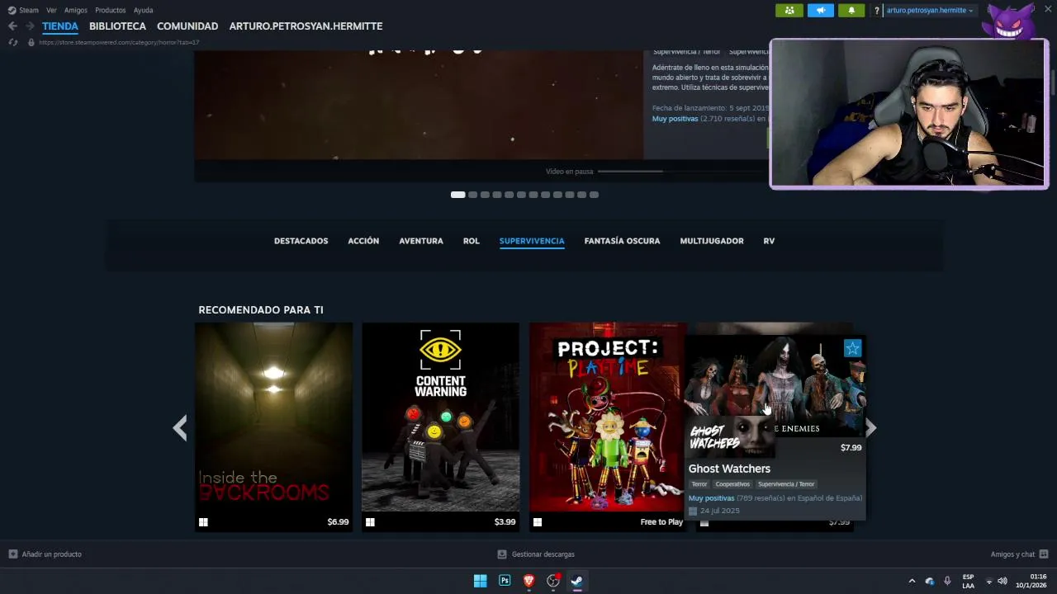
Task: Select the last carousel page dot
Action: (594, 195)
